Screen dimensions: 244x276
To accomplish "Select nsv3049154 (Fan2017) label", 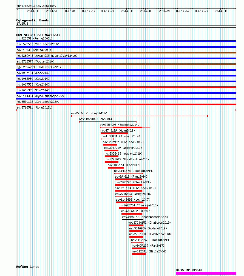I will (124, 165).
